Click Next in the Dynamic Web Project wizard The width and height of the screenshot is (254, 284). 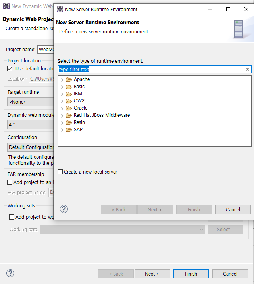tap(152, 274)
